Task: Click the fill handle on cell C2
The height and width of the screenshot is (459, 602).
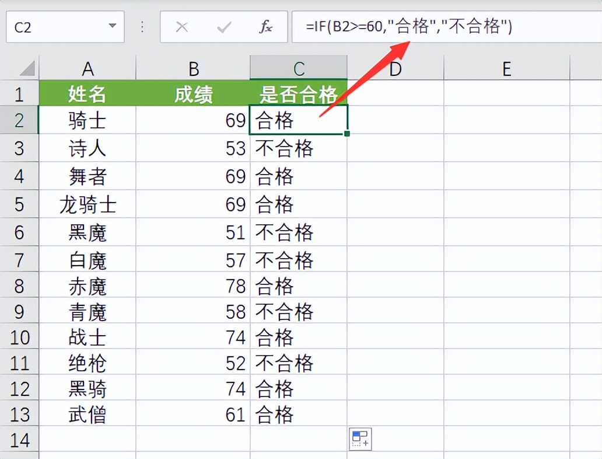Action: [x=347, y=133]
